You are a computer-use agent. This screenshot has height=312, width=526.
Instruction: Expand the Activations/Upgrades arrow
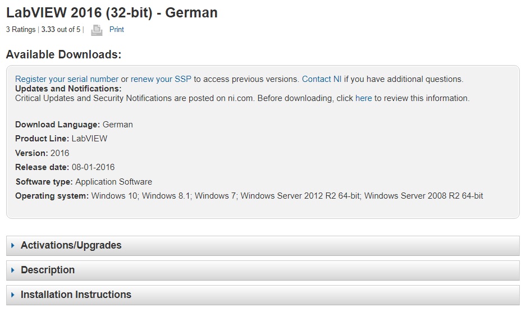coord(13,246)
